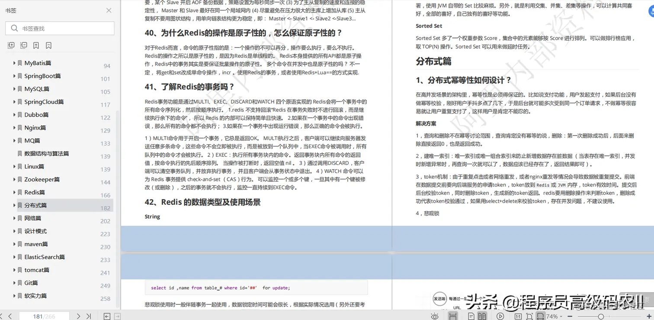
Task: Click the 分布式篇 heading in the right page
Action: click(x=433, y=61)
